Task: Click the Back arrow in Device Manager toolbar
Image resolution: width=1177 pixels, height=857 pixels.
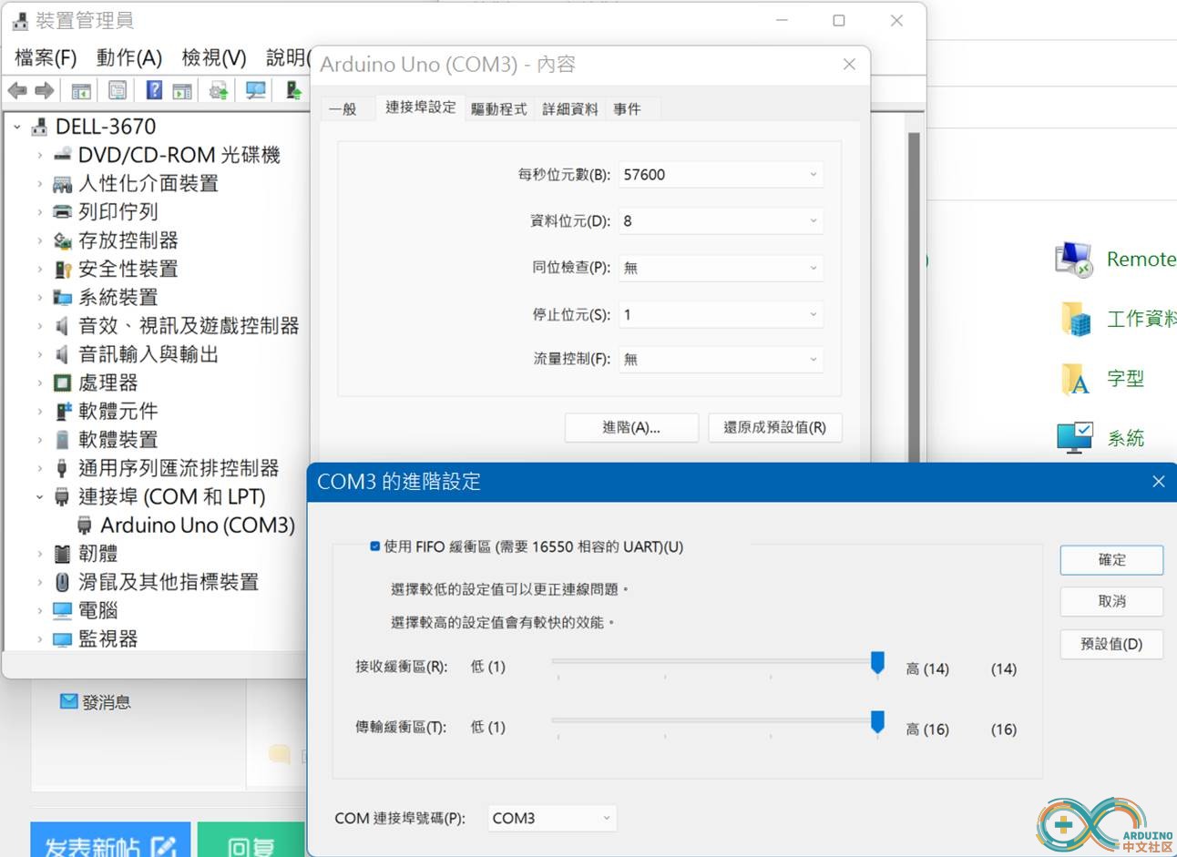Action: (x=17, y=90)
